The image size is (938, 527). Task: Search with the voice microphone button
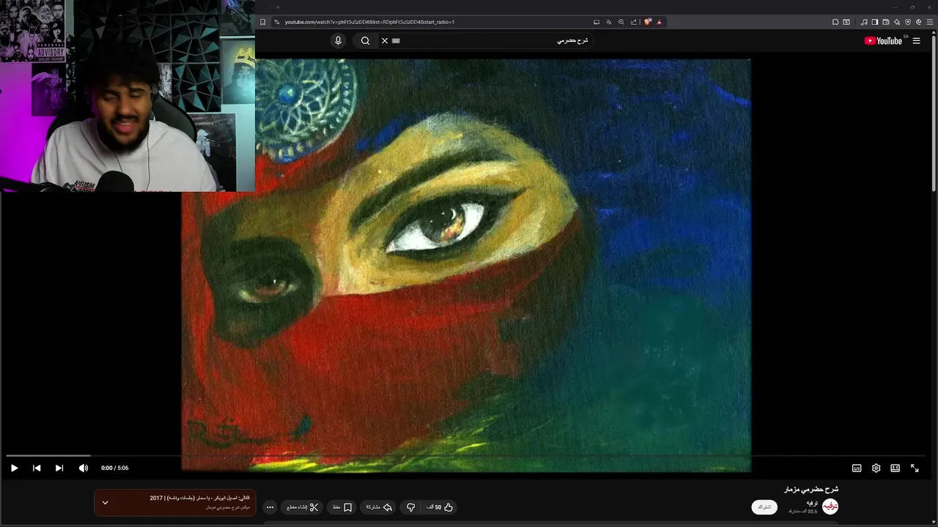[x=338, y=41]
